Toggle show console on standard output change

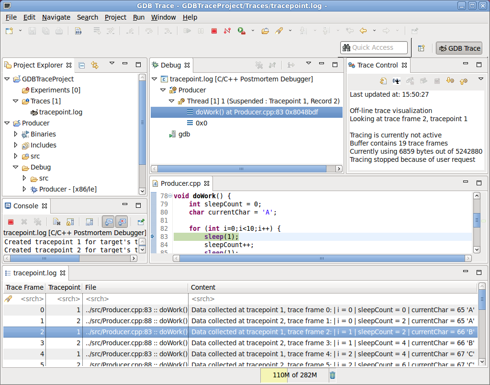109,222
